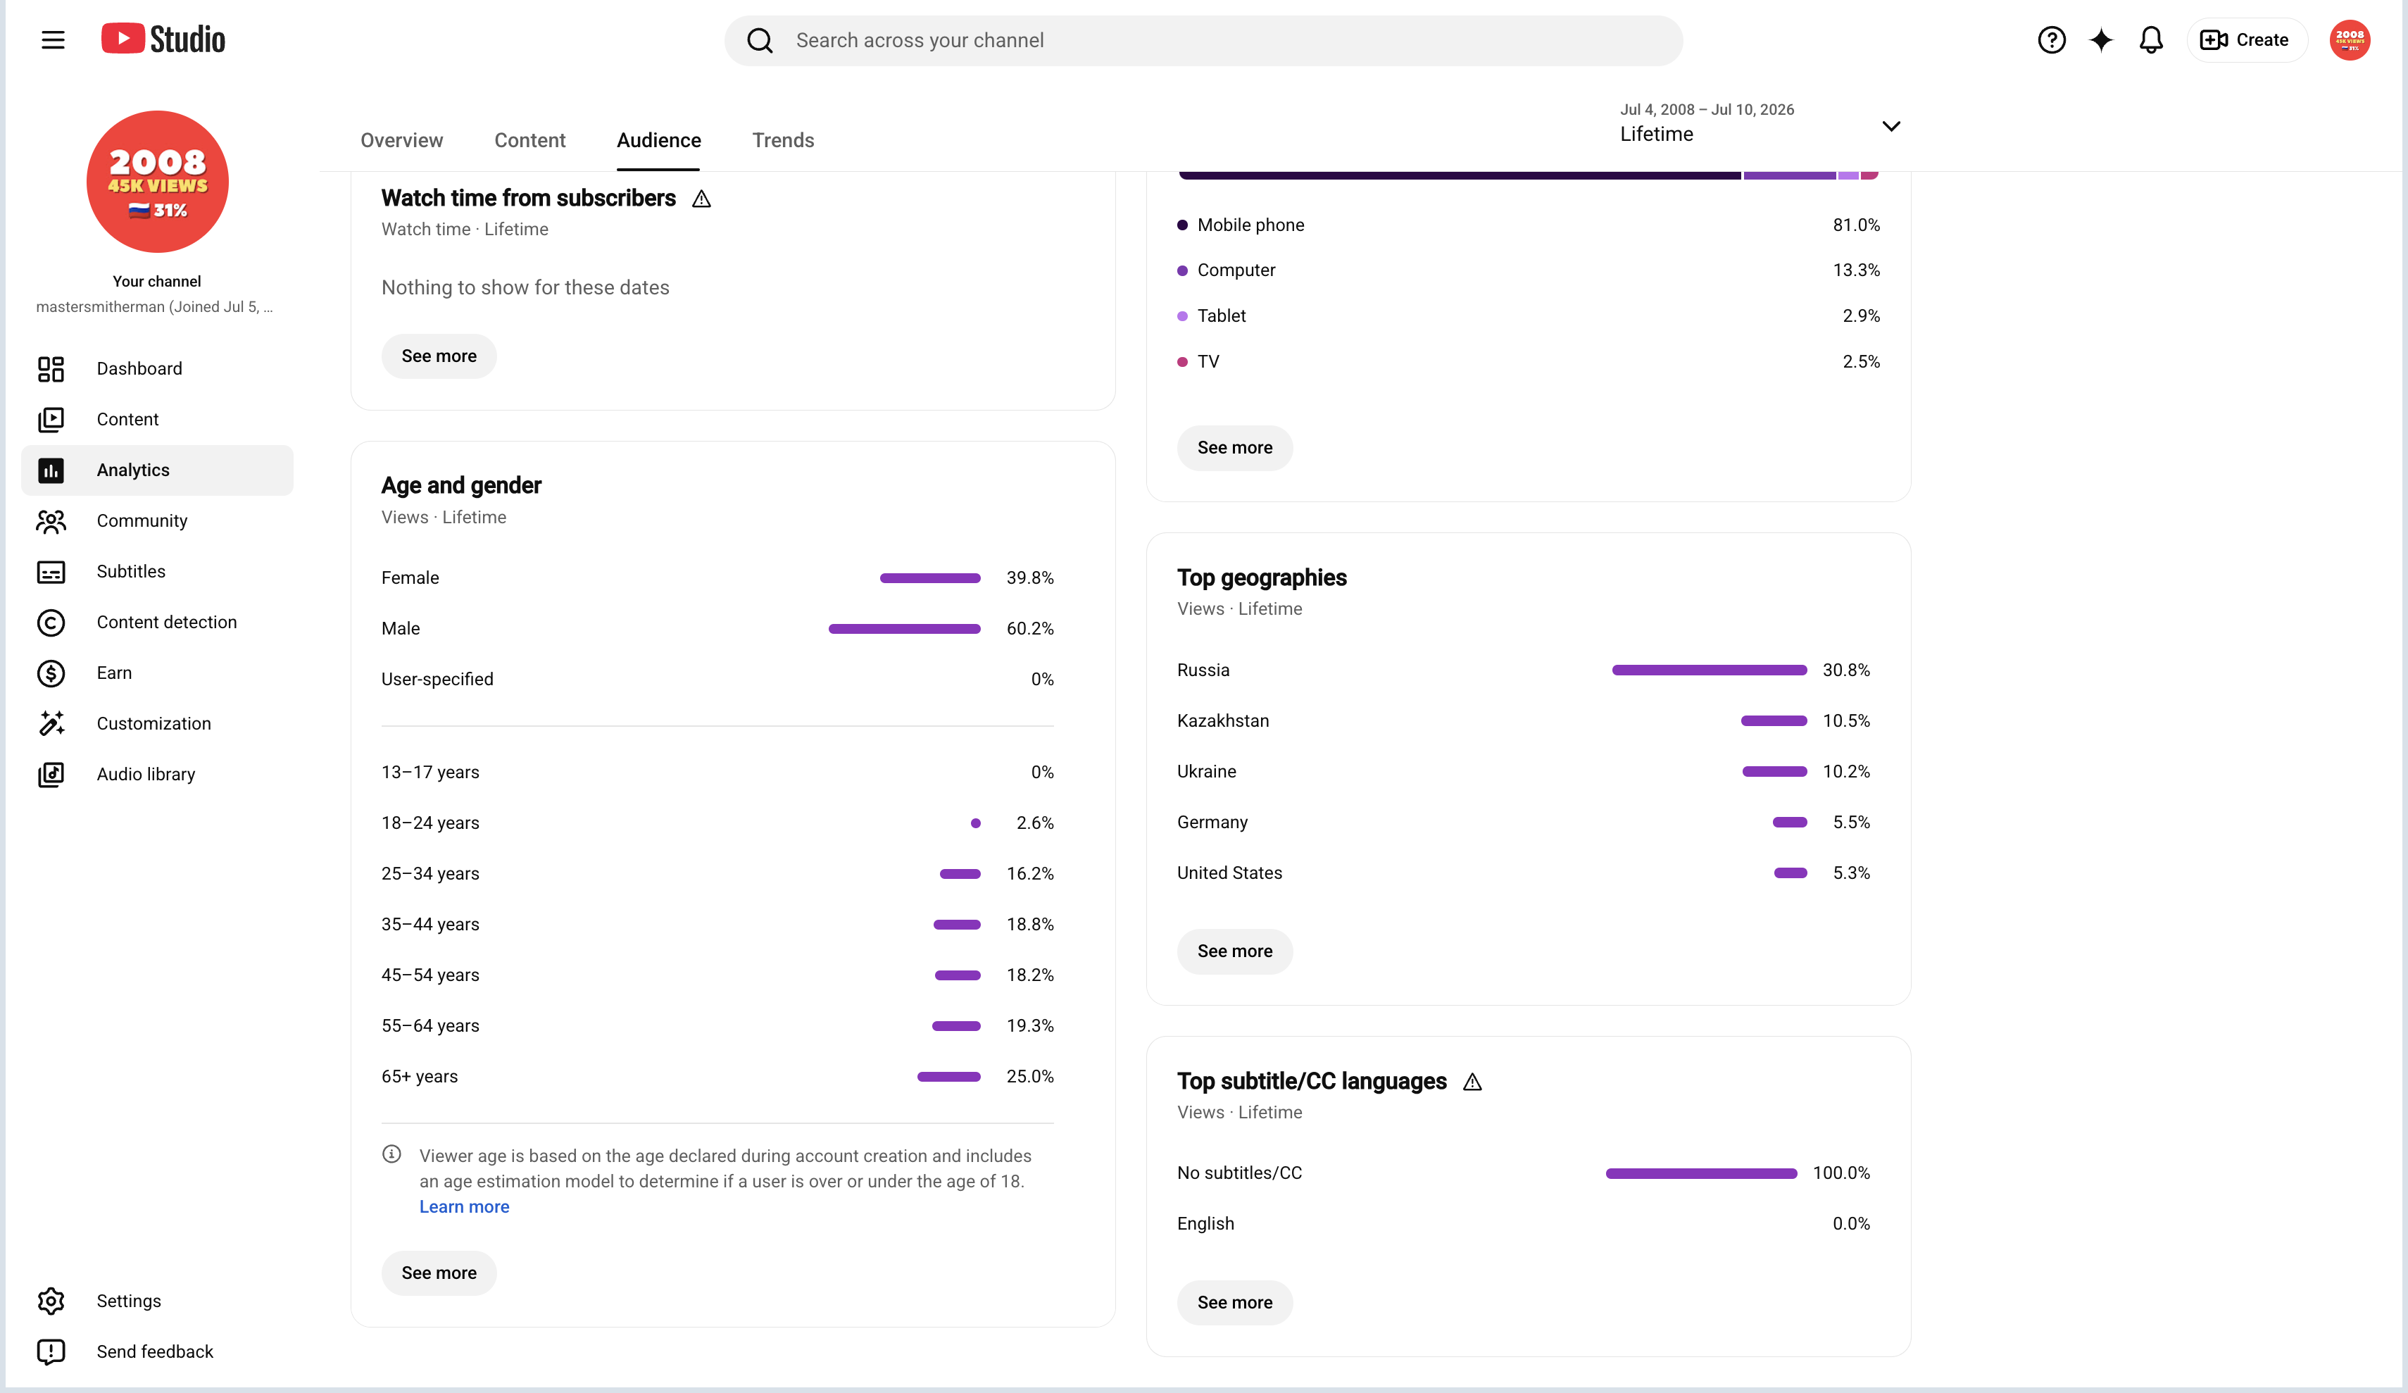The height and width of the screenshot is (1393, 2408).
Task: Switch to the Overview tab
Action: coord(401,141)
